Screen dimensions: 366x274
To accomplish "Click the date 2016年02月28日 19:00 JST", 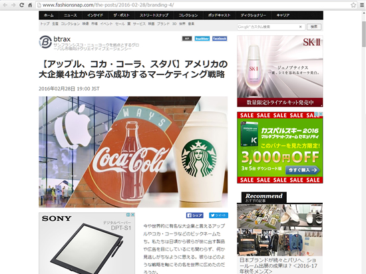I will pyautogui.click(x=69, y=88).
